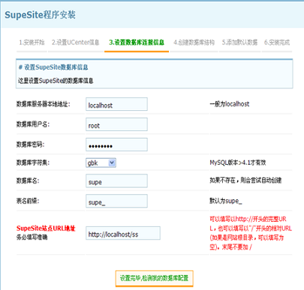Select step 4.创建数据库结构 tab
Screen dimensions: 304x290
point(194,43)
